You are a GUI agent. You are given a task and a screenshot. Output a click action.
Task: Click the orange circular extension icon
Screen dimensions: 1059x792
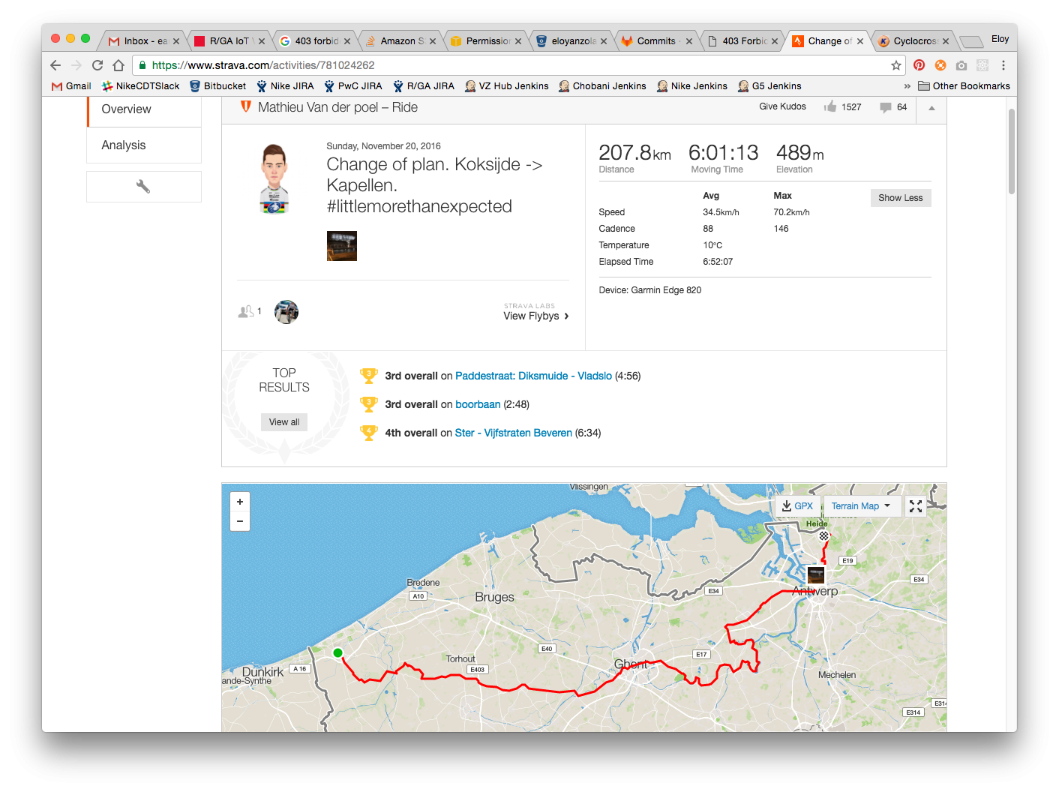[x=940, y=65]
